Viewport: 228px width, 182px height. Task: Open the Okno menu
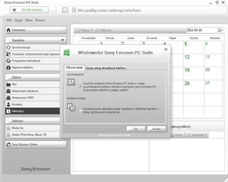(29, 20)
